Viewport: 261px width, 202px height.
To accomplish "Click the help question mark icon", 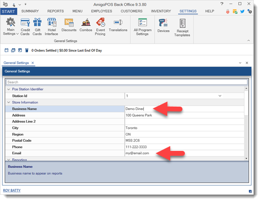I will click(222, 4).
